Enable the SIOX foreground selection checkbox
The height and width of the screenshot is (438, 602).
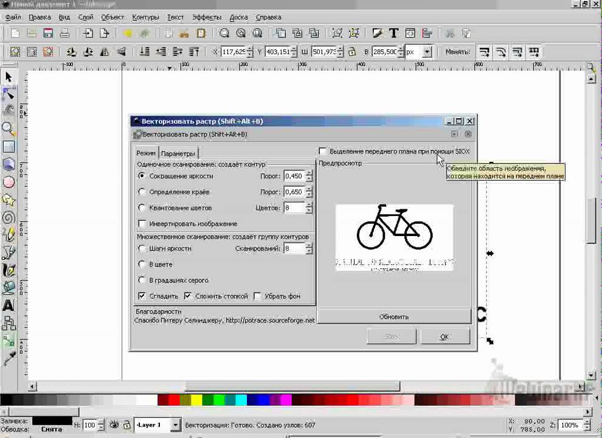click(323, 151)
